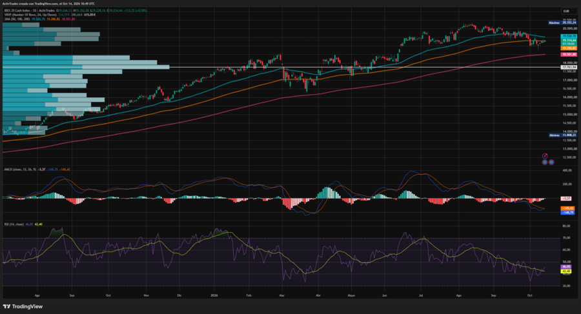
Task: Click the orange 19.286,82 SMA price tag
Action: (x=569, y=48)
